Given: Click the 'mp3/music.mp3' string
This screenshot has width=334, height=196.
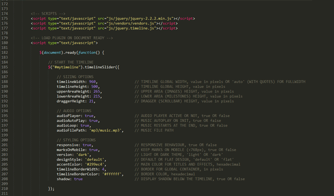Looking at the screenshot, I should 105,130.
